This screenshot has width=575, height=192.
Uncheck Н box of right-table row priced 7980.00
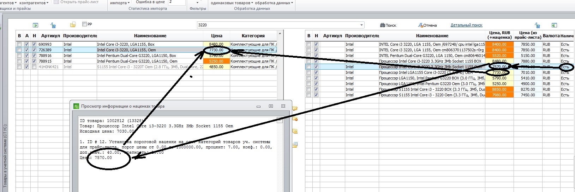[316, 95]
